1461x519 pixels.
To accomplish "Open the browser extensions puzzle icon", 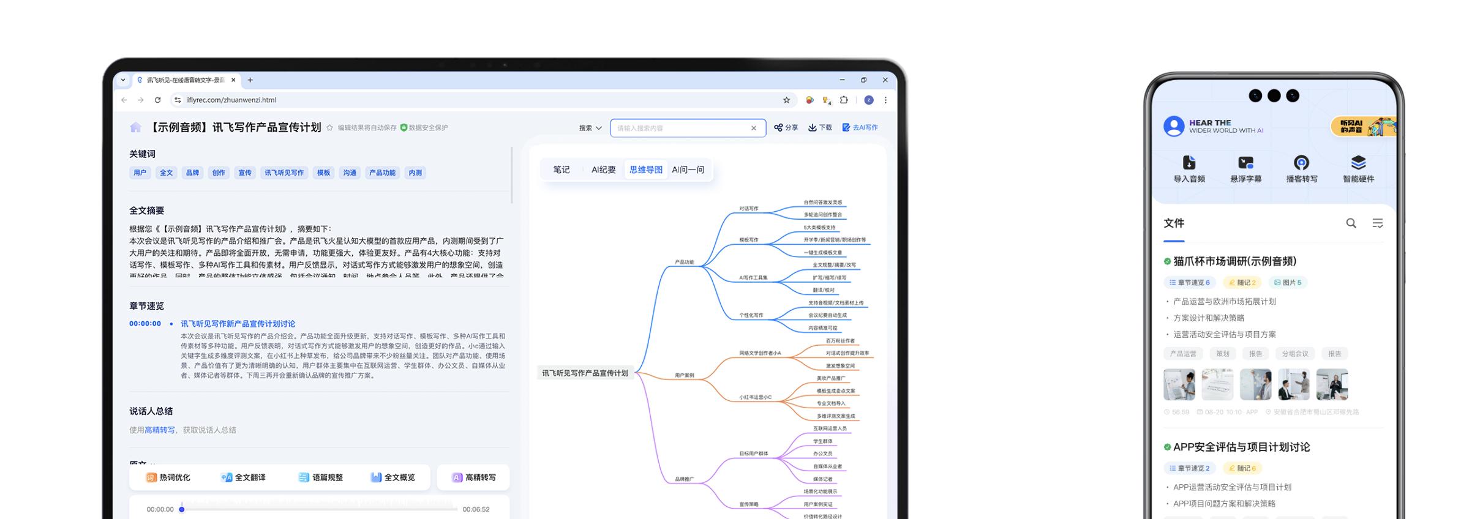I will click(844, 100).
